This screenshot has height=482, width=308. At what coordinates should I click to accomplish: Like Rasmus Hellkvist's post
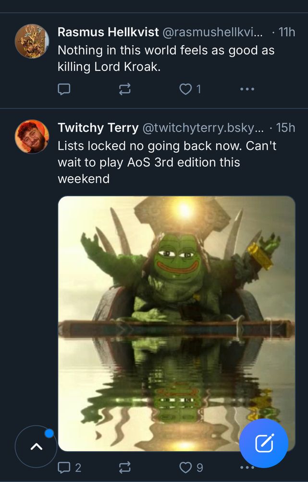tap(186, 89)
